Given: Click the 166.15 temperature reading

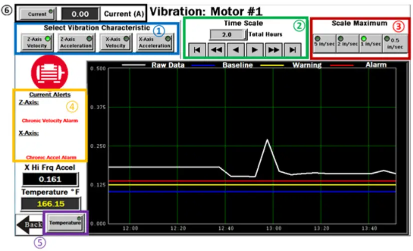Looking at the screenshot, I should tap(50, 204).
